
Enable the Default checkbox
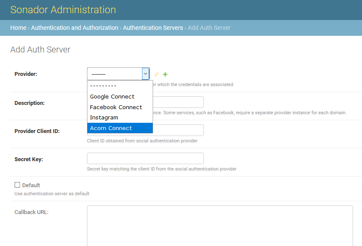(x=17, y=185)
